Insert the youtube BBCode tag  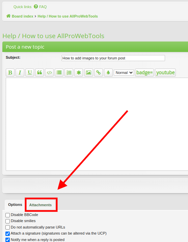[x=165, y=73]
